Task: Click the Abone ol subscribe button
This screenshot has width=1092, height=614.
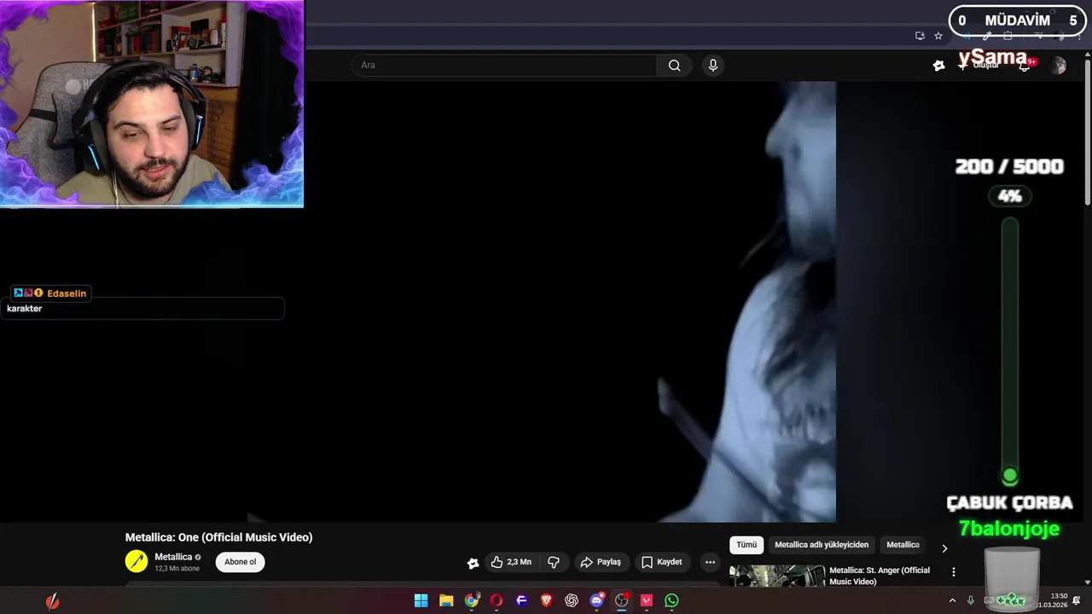Action: pyautogui.click(x=240, y=562)
